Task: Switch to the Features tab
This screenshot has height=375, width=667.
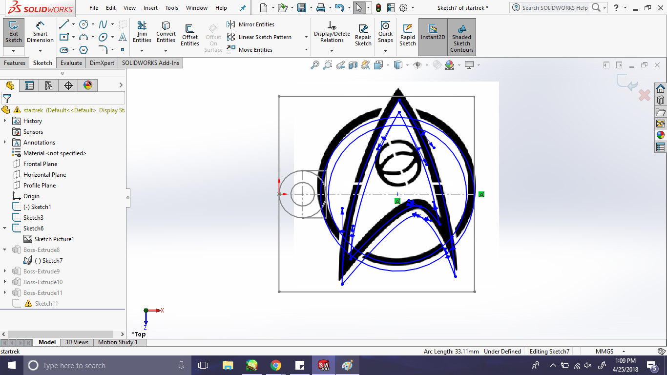Action: tap(15, 62)
